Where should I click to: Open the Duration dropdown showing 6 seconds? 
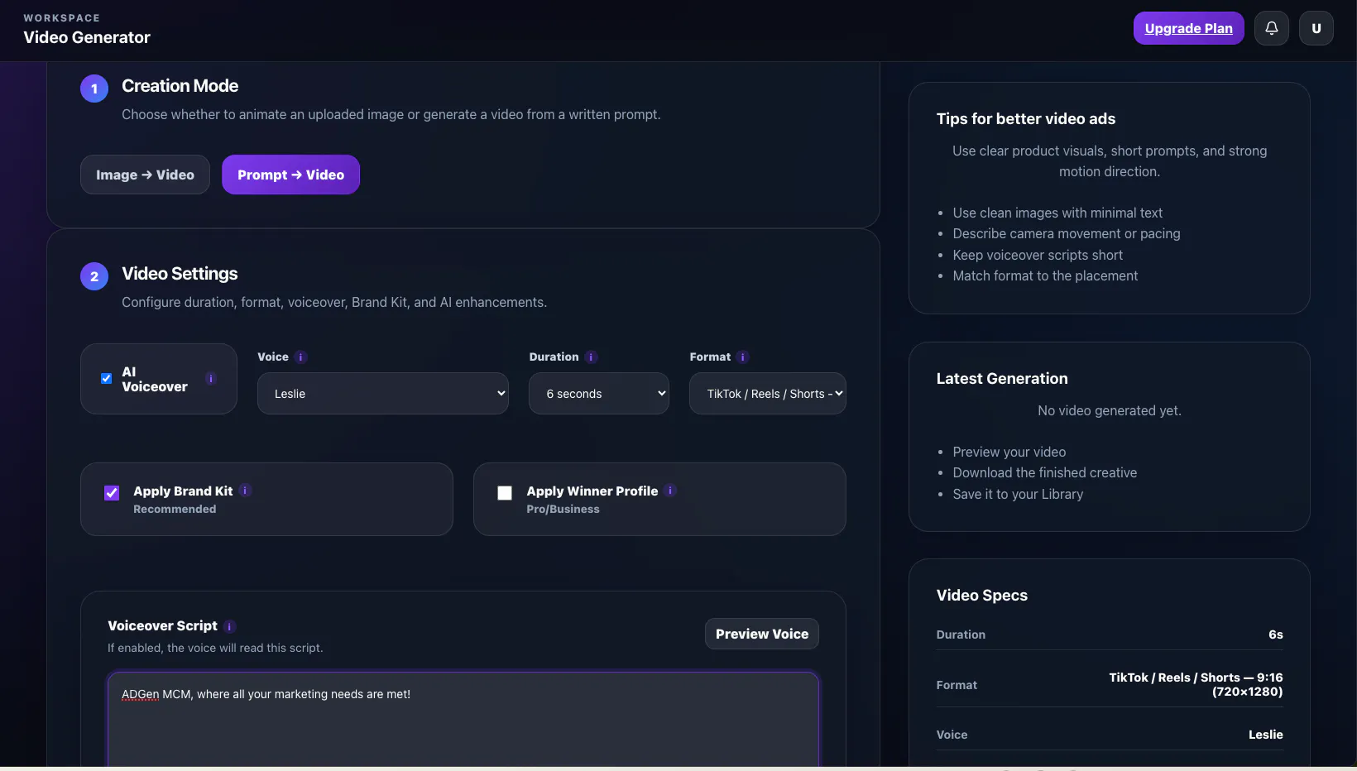click(599, 394)
